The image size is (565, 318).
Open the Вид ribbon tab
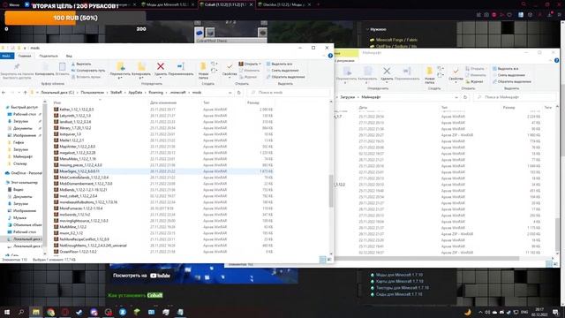[69, 56]
